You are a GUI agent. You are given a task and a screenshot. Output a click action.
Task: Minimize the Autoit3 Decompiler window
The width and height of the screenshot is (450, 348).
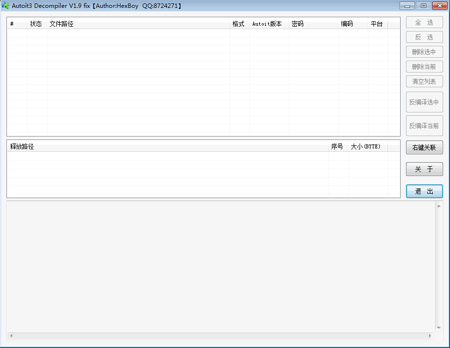click(407, 6)
